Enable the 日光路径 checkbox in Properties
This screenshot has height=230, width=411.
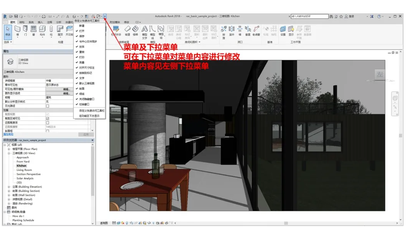47,105
